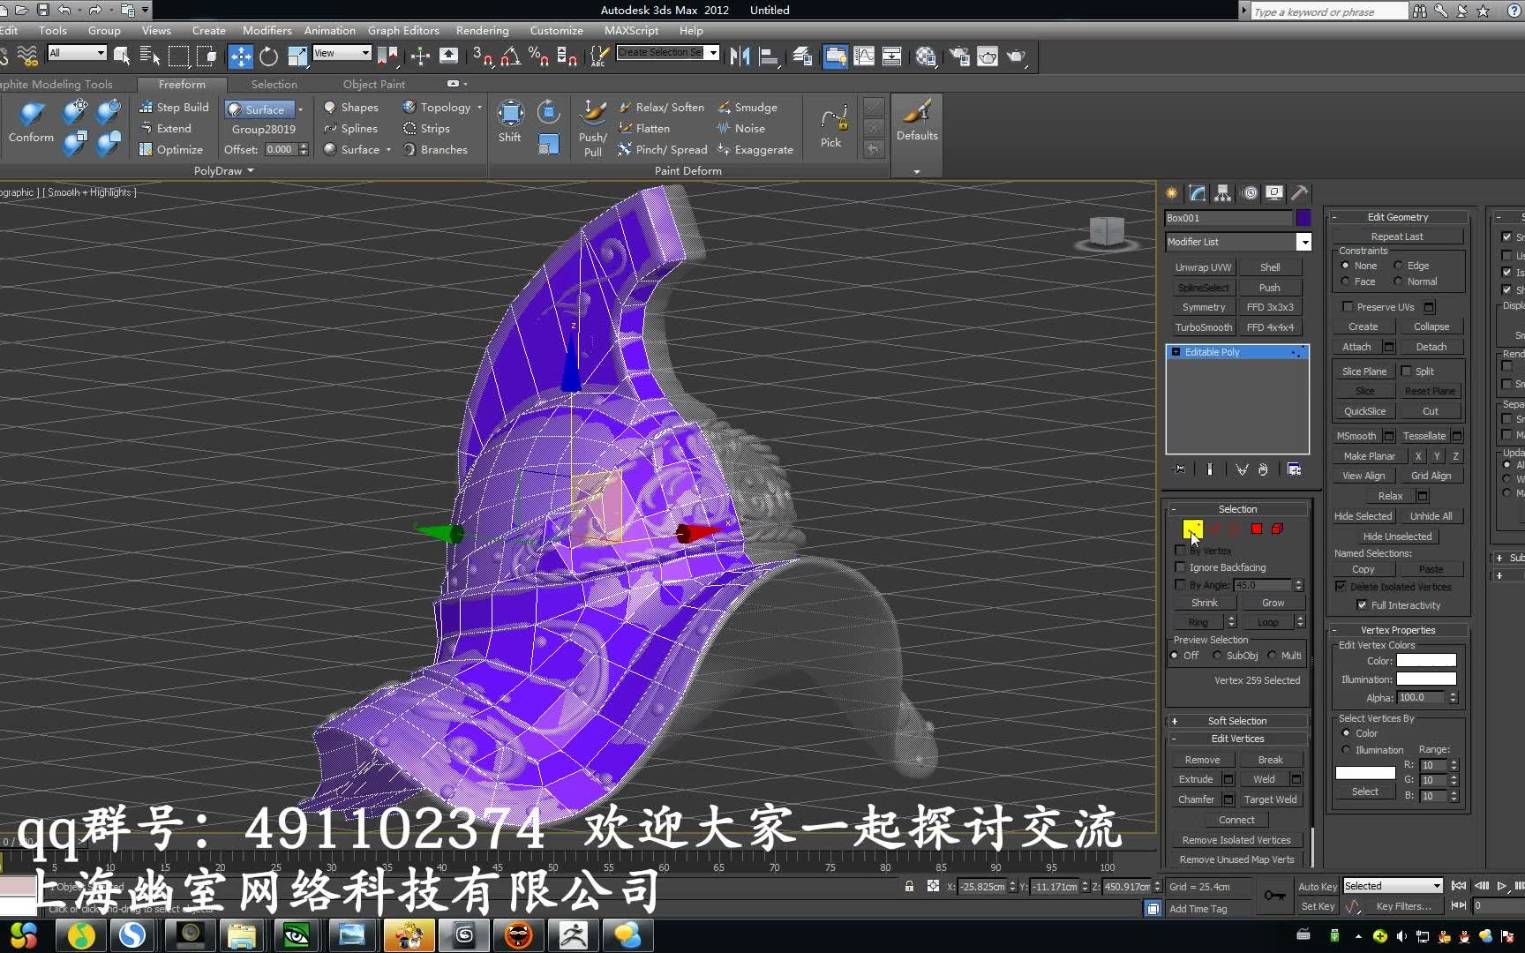Select the Element sub-object mode
Screen dimensions: 1525x953
pyautogui.click(x=1276, y=529)
